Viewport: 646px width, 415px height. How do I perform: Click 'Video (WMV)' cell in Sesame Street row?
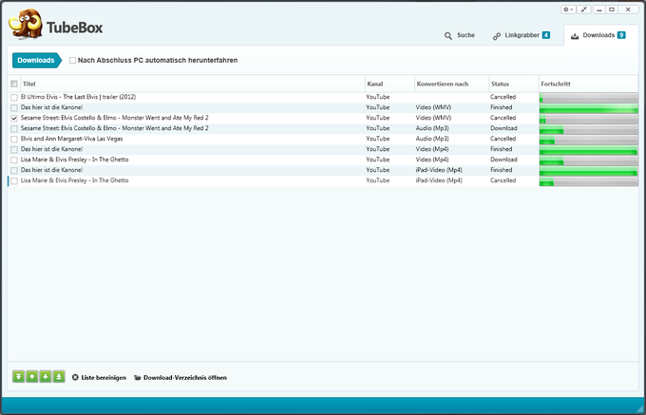433,118
